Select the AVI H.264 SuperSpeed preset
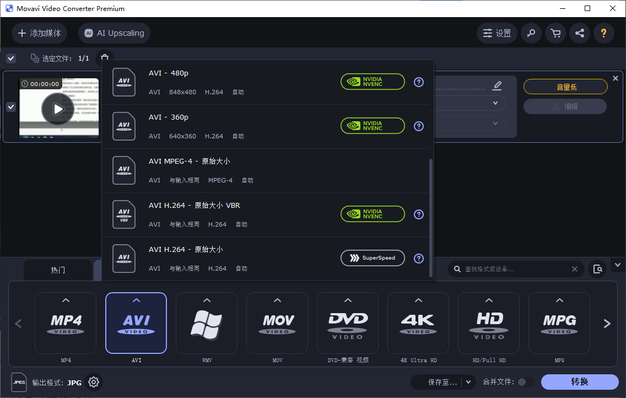 (220, 258)
